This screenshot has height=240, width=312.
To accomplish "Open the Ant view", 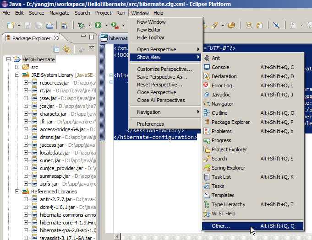I will pos(253,58).
